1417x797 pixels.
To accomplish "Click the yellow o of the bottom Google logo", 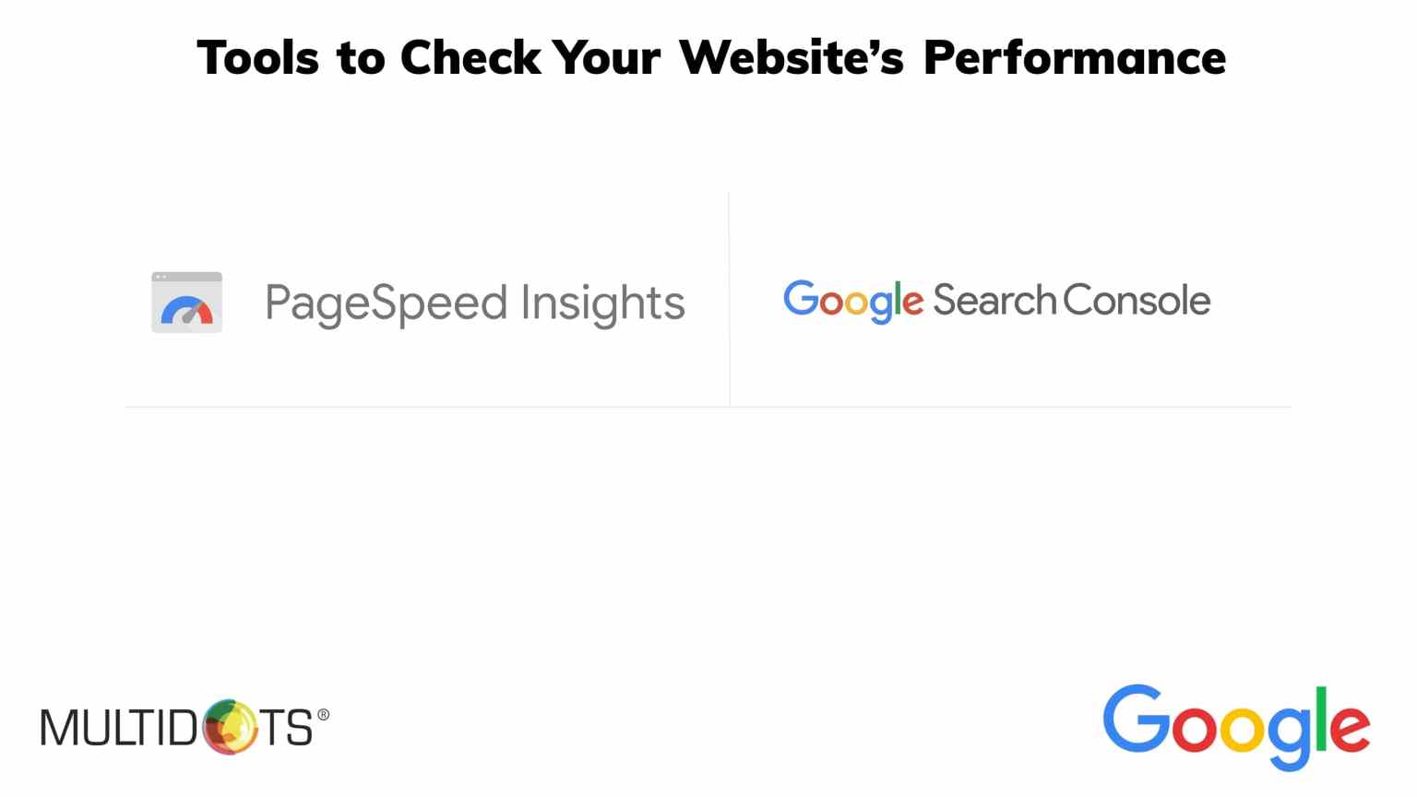I will tap(1240, 729).
